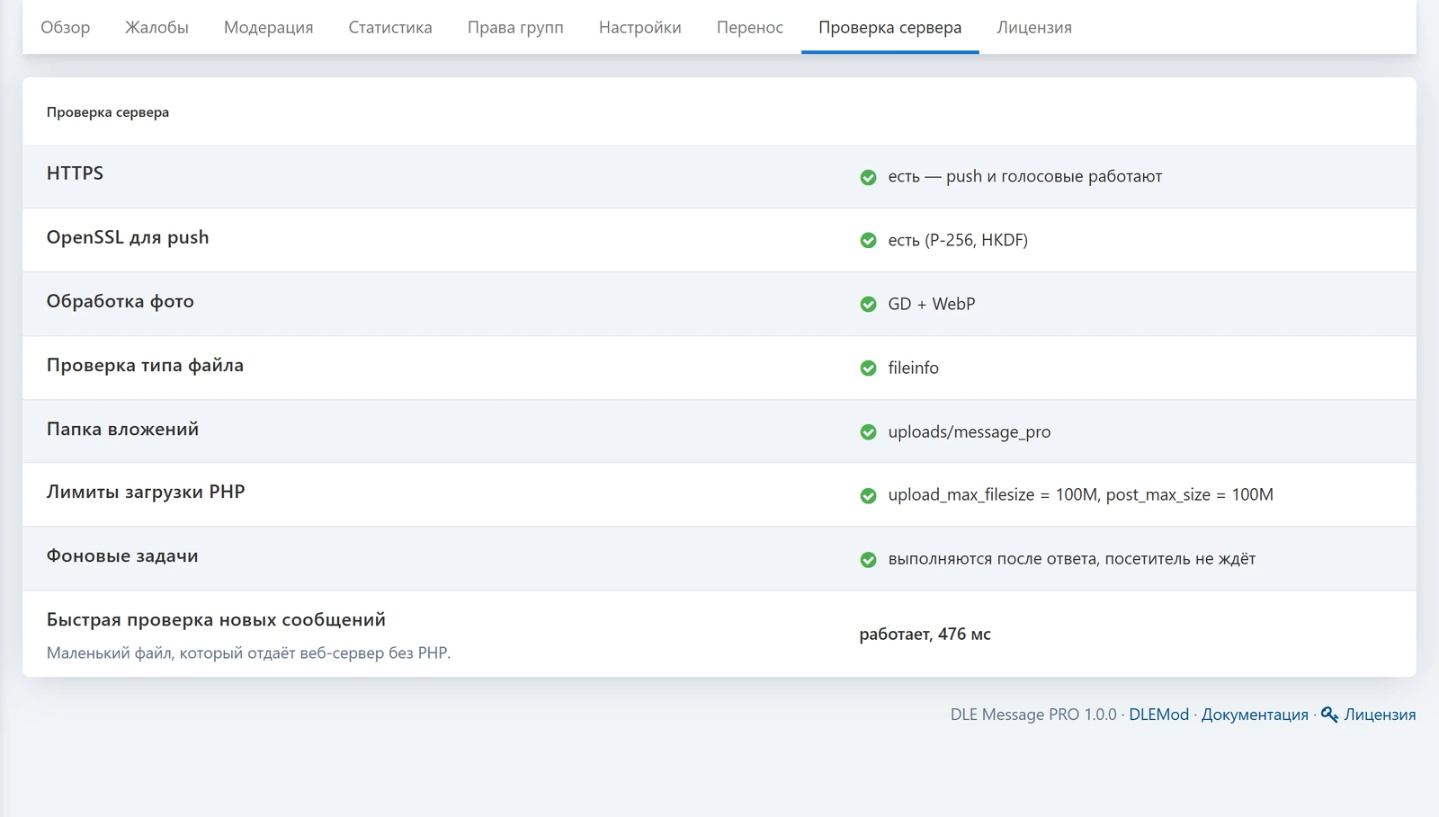Screen dimensions: 1439x817
Task: Open the Статистика tab
Action: [390, 27]
